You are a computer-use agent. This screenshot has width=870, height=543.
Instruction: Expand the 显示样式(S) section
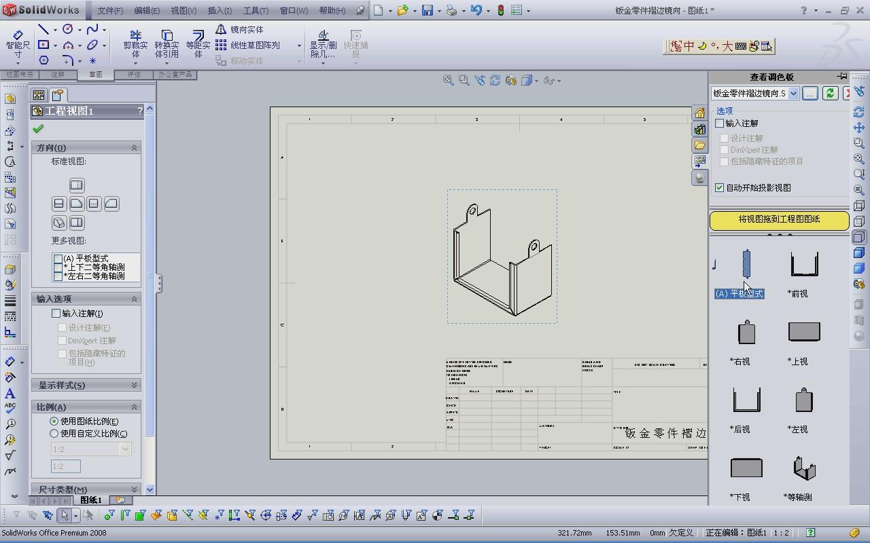click(134, 386)
